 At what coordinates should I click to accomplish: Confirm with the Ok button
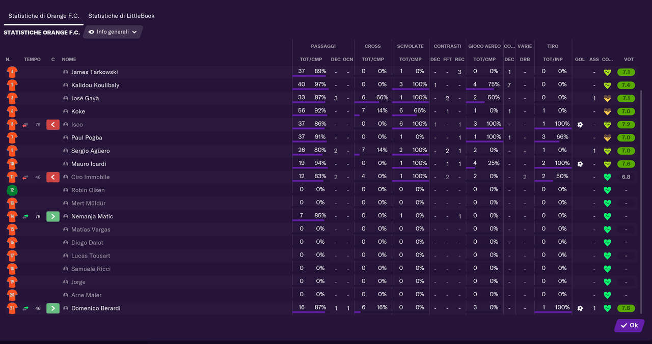pos(629,326)
